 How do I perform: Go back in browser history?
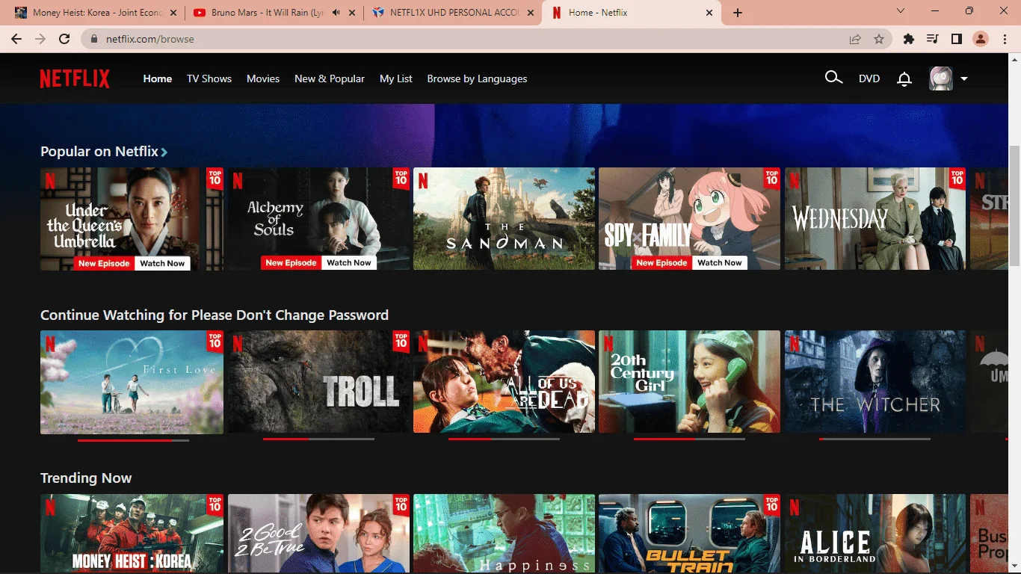click(16, 39)
